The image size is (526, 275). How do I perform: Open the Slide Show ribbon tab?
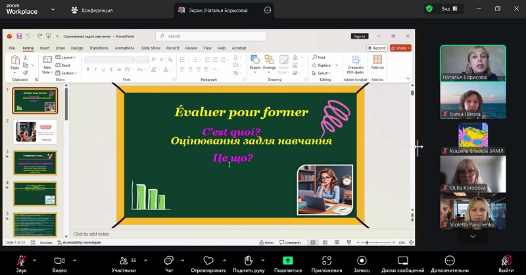click(x=151, y=48)
